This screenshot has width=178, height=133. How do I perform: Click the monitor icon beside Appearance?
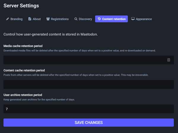click(x=133, y=19)
